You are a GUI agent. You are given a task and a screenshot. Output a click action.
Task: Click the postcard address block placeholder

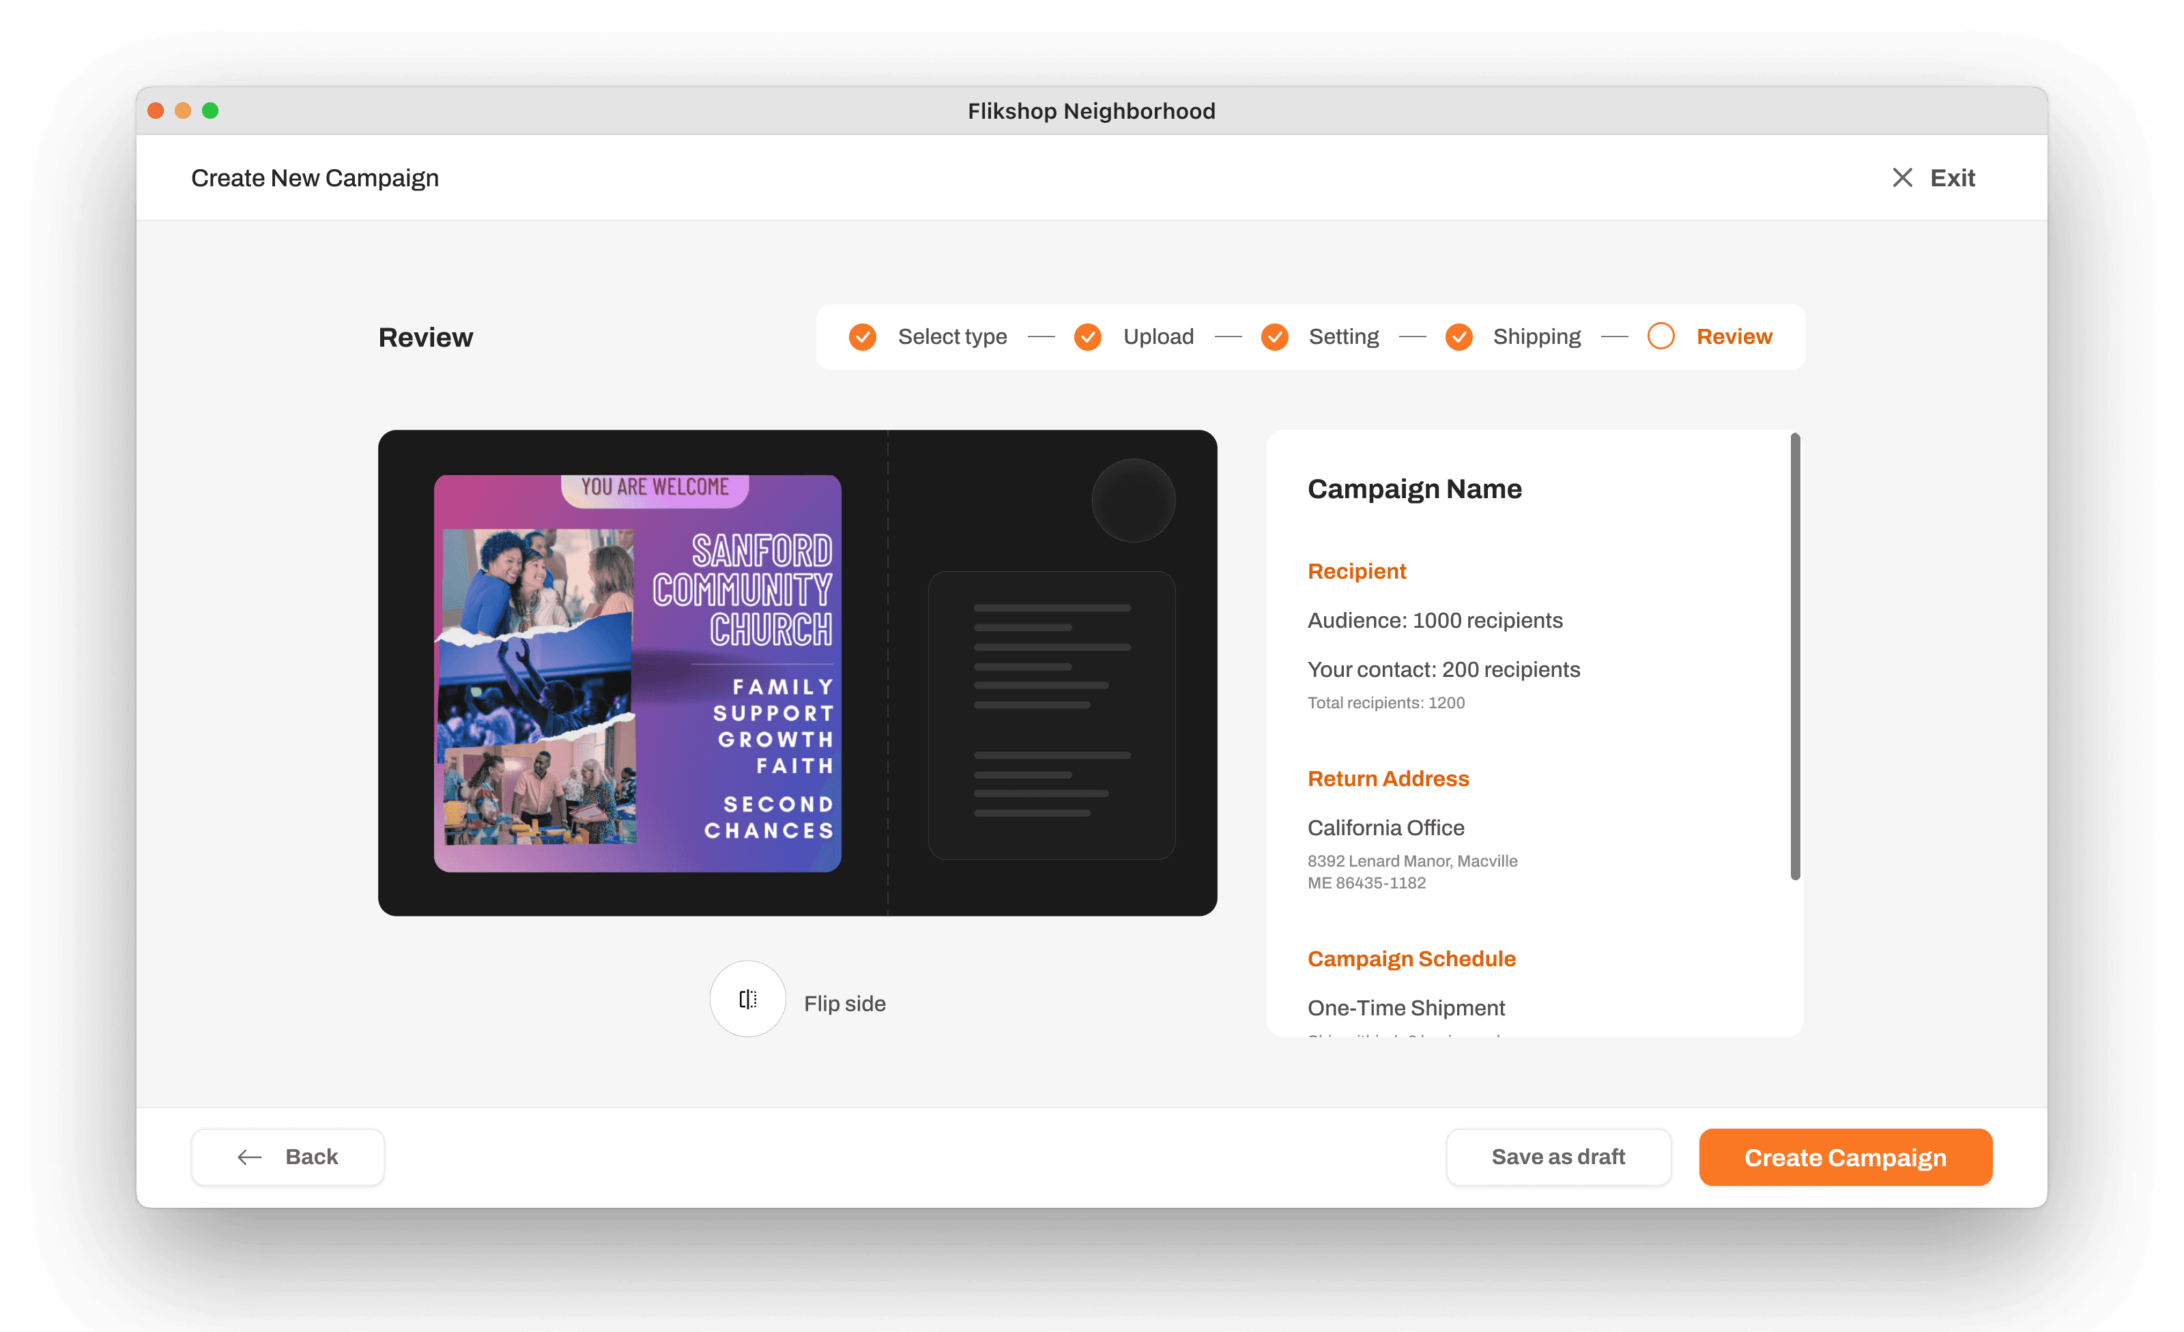[1051, 714]
